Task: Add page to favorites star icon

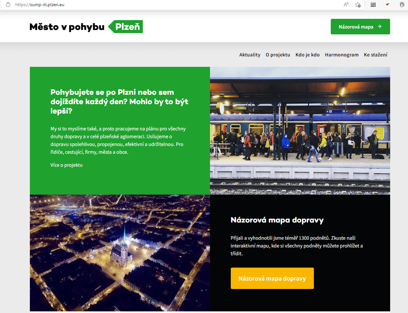Action: 358,5
